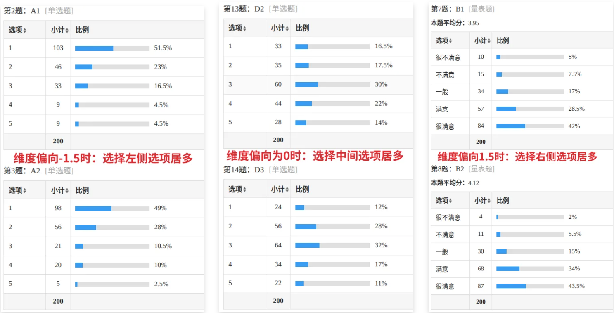
Task: Click the 第13题 D2 question title
Action: 244,9
